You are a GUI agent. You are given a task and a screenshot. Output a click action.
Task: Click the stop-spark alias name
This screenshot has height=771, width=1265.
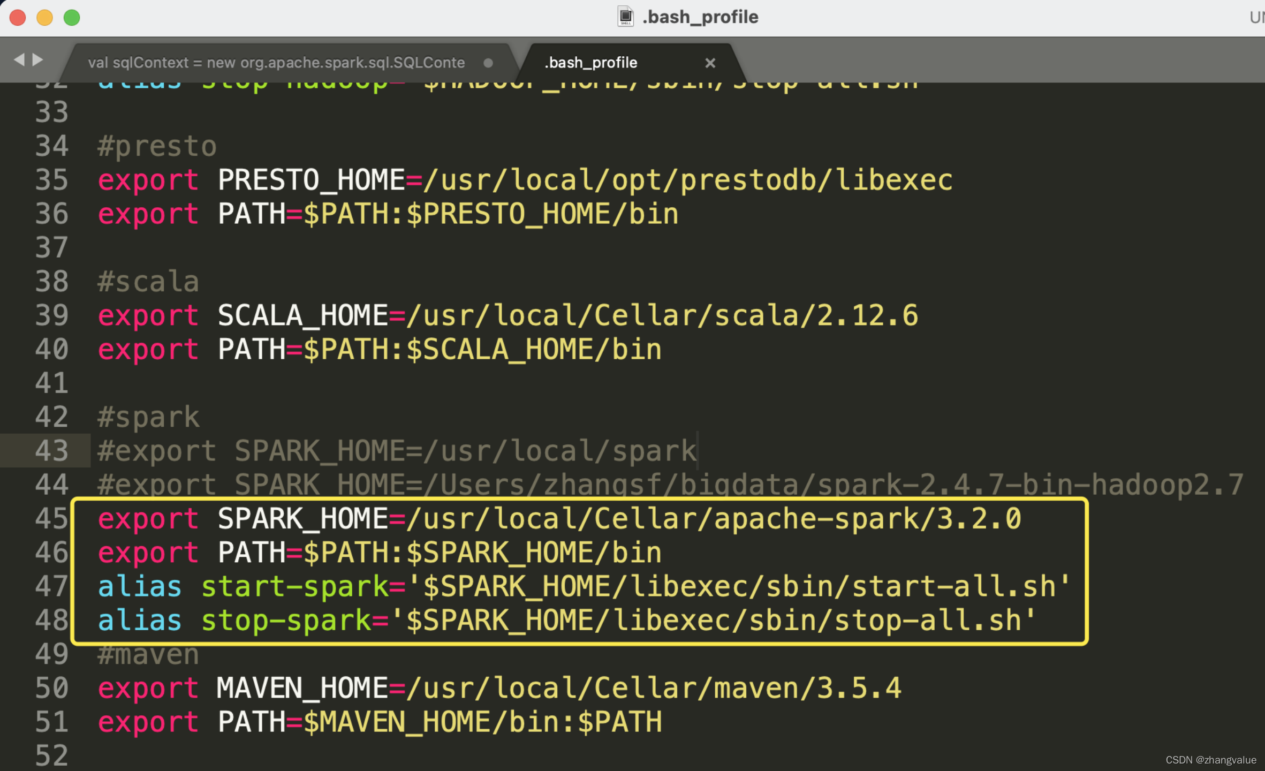coord(286,621)
